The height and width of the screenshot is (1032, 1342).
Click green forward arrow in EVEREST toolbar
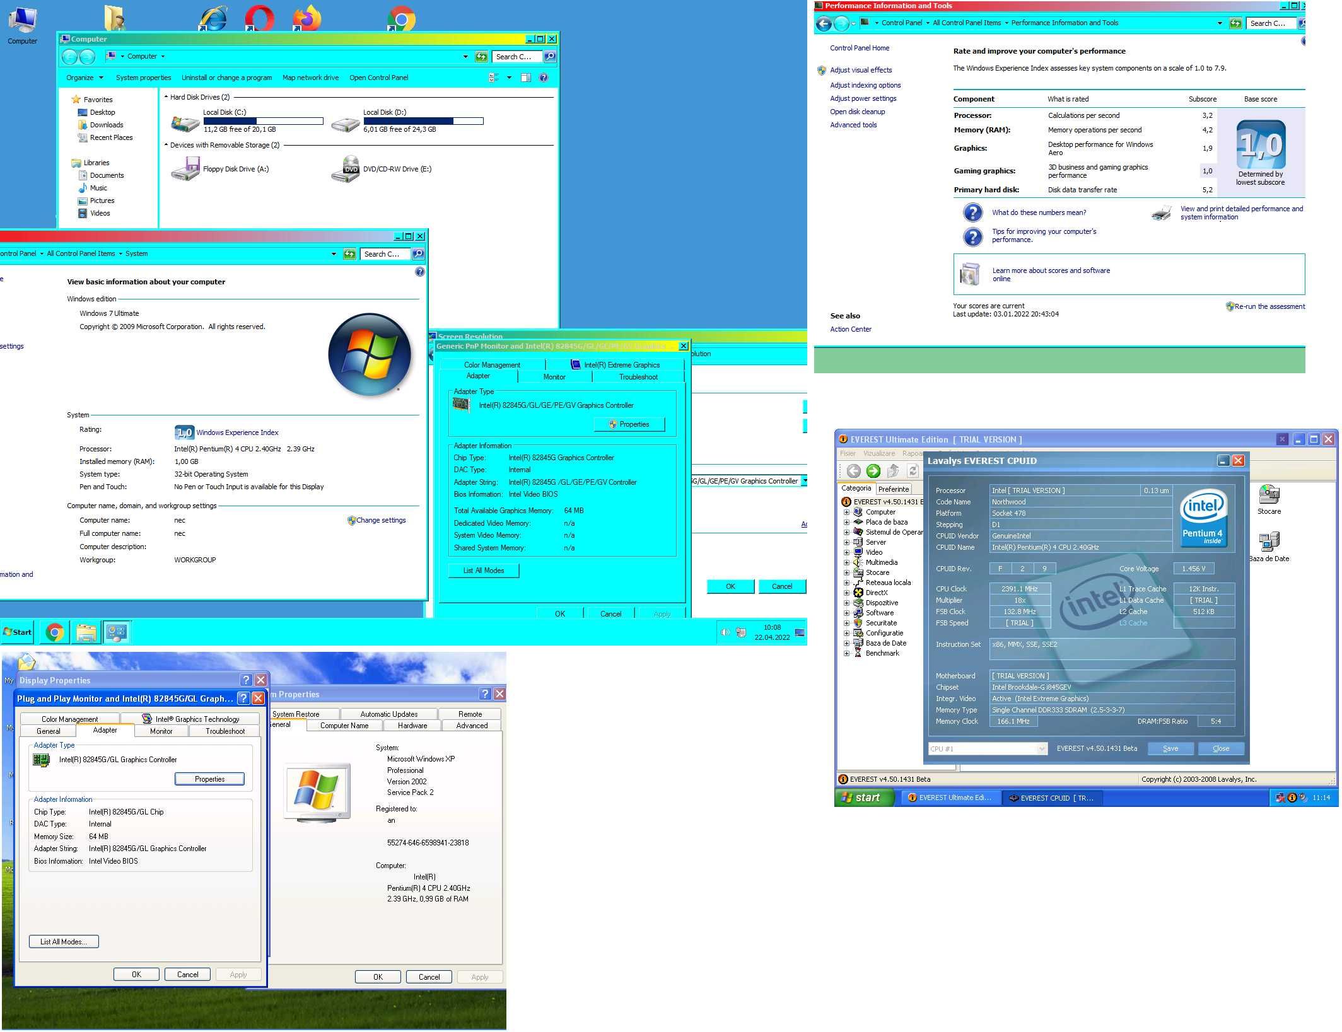coord(873,470)
